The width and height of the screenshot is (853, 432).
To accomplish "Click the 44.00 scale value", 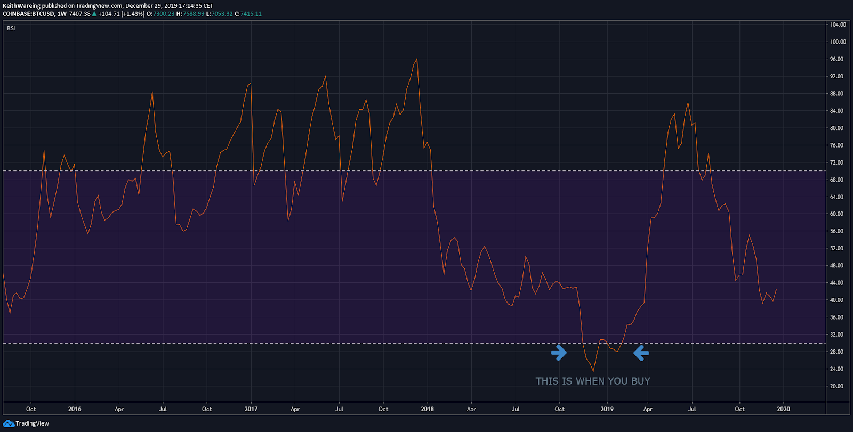I will pyautogui.click(x=836, y=283).
